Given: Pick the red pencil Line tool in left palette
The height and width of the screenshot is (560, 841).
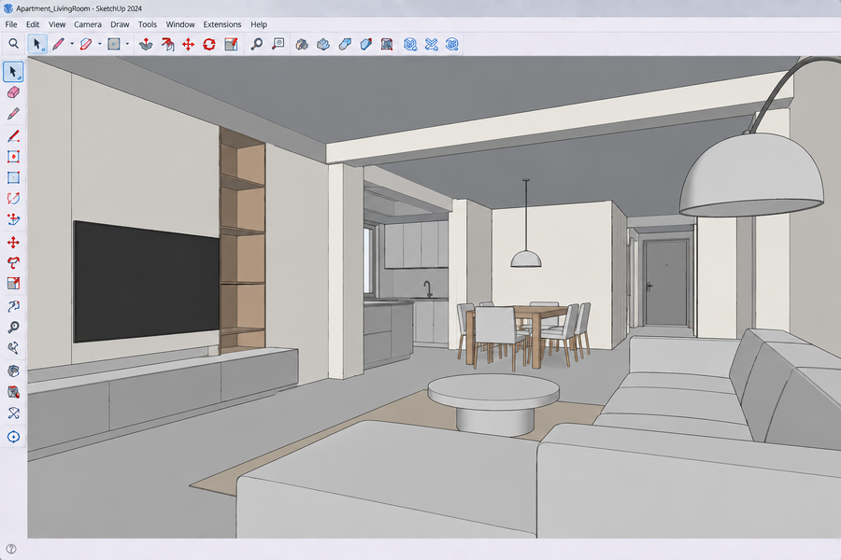Looking at the screenshot, I should point(13,135).
